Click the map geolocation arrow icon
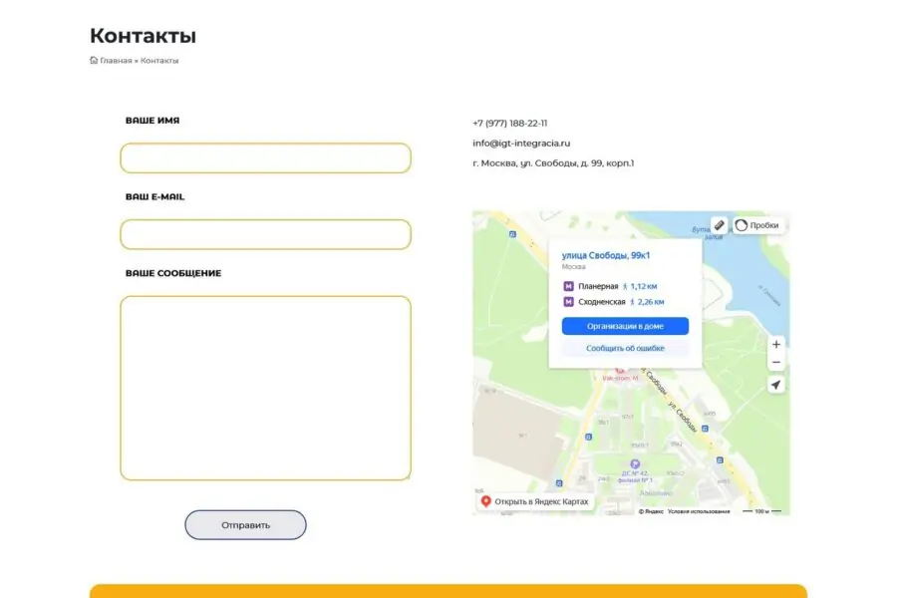Image resolution: width=897 pixels, height=598 pixels. (x=776, y=385)
